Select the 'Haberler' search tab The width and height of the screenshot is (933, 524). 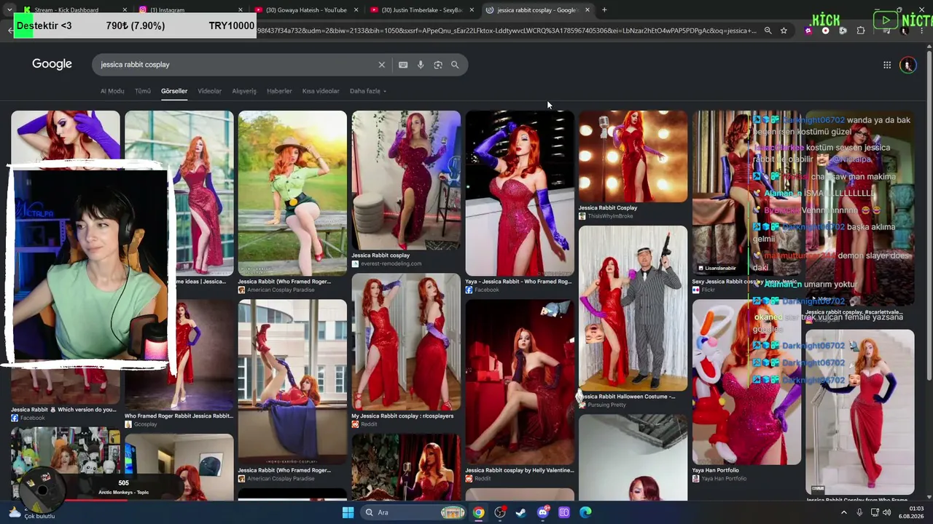click(x=279, y=91)
